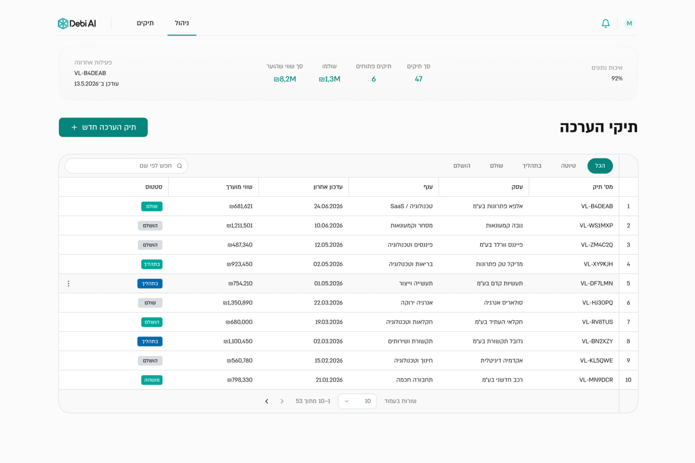695x463 pixels.
Task: Open the M user avatar menu
Action: [x=629, y=23]
